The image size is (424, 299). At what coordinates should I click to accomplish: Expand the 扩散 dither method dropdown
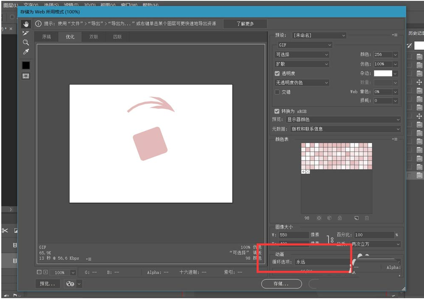[302, 64]
